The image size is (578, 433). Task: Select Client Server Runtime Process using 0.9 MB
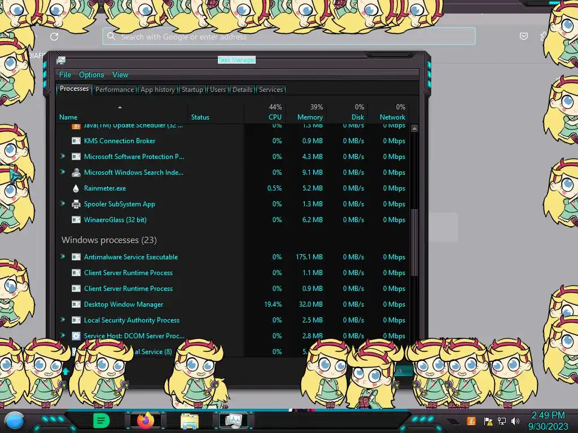(128, 289)
